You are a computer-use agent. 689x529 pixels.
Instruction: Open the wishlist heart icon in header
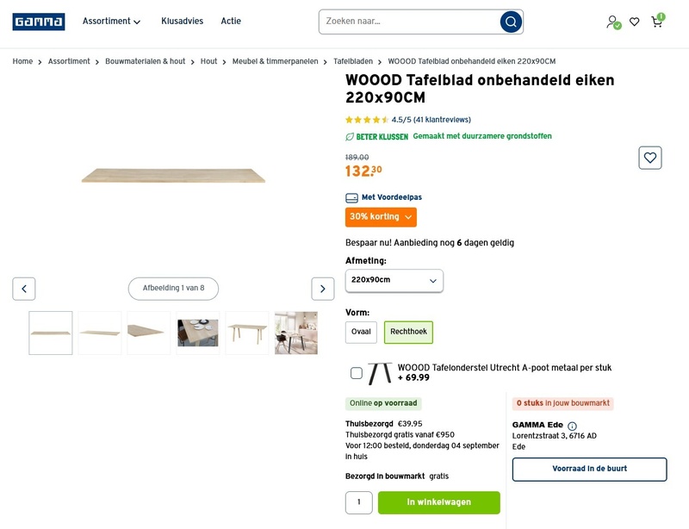point(634,22)
